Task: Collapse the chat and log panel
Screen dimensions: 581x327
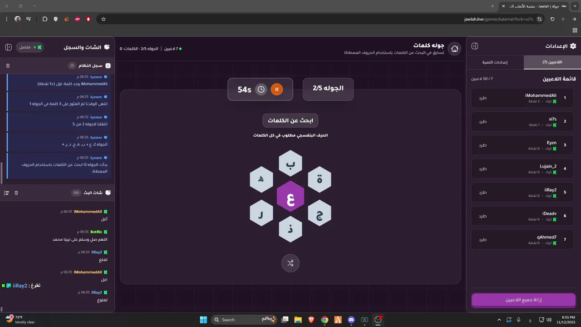Action: (x=8, y=47)
